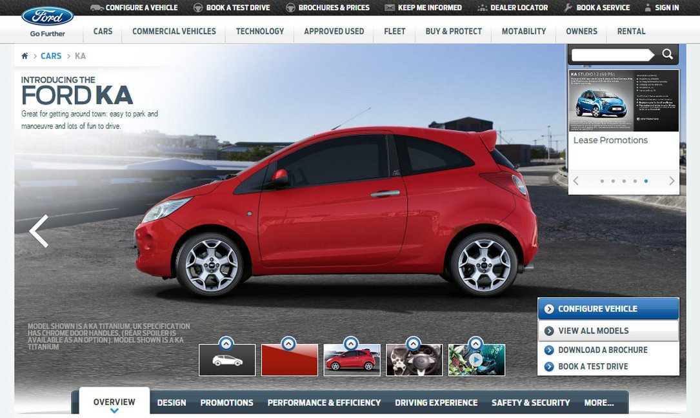Viewport: 700px width, 418px height.
Task: Select the red colour swatch thumbnail
Action: tap(289, 360)
